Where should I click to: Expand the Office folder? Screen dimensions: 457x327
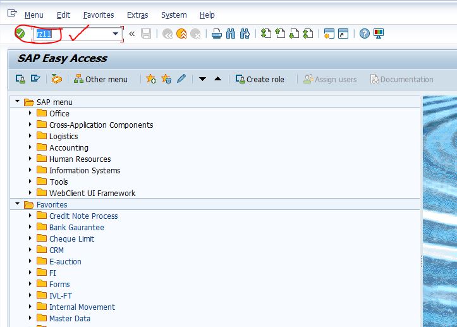pyautogui.click(x=30, y=113)
